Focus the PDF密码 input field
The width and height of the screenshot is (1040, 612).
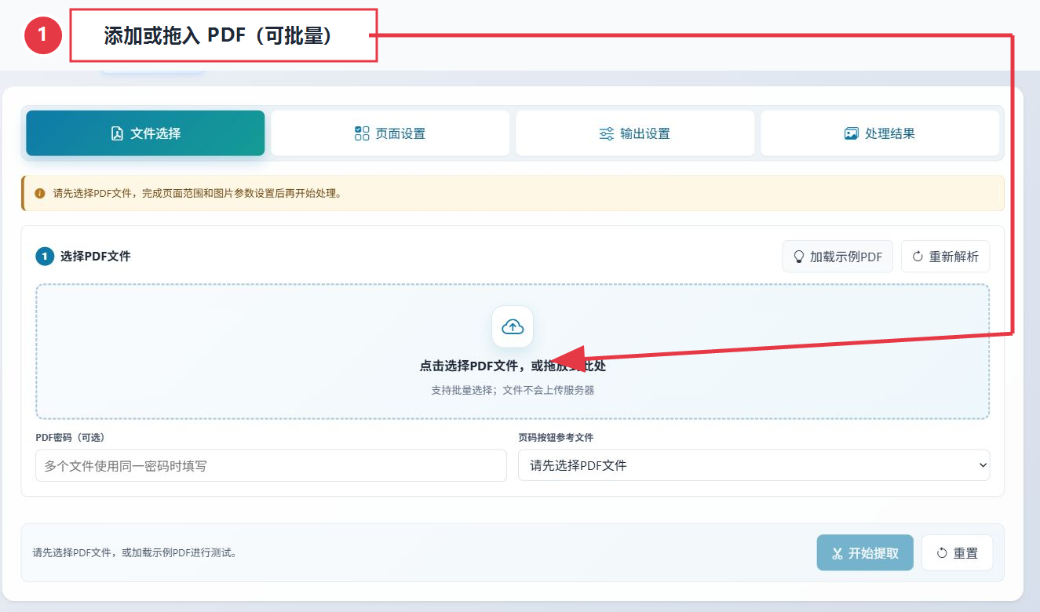(271, 465)
